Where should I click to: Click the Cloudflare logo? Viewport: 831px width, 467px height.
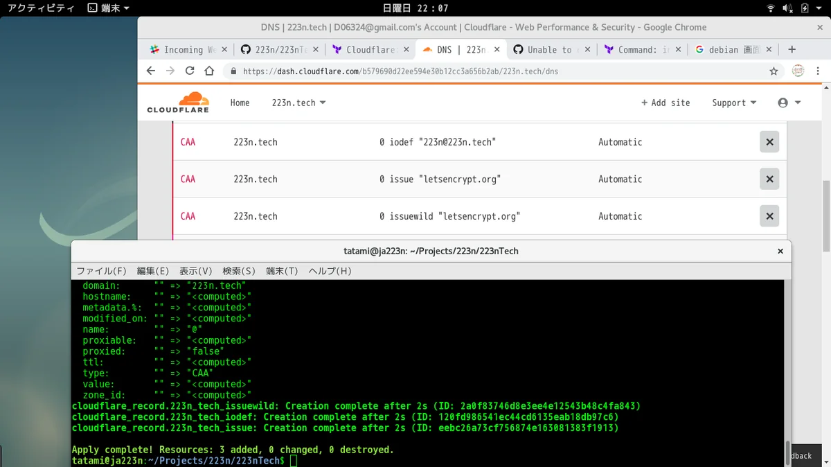(x=178, y=103)
